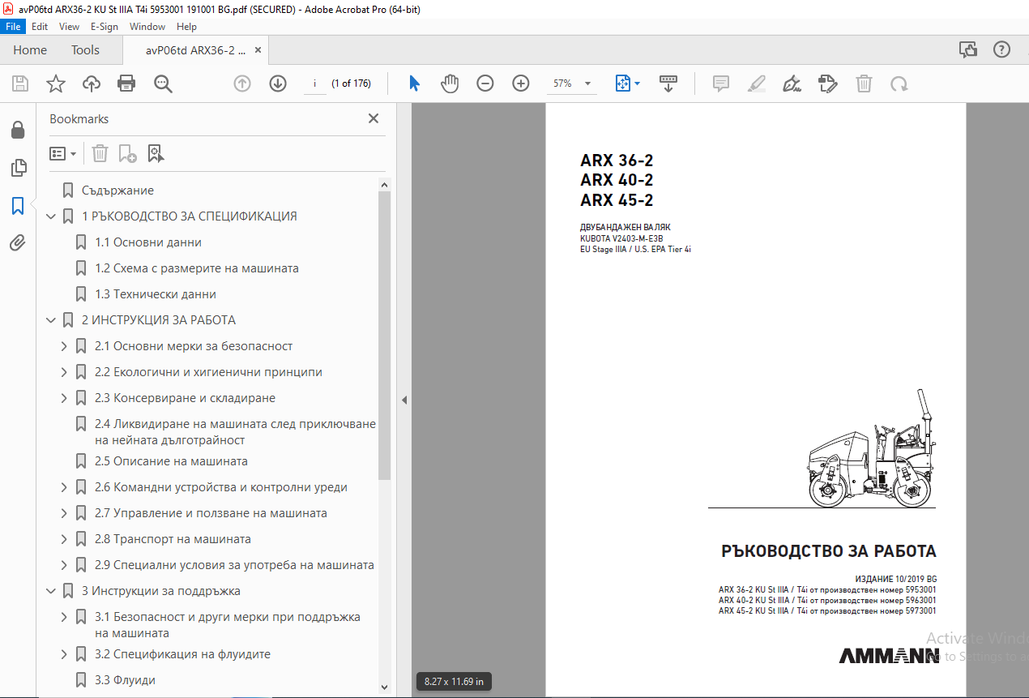The height and width of the screenshot is (698, 1029).
Task: Click the Delete trash icon in toolbar
Action: coord(864,84)
